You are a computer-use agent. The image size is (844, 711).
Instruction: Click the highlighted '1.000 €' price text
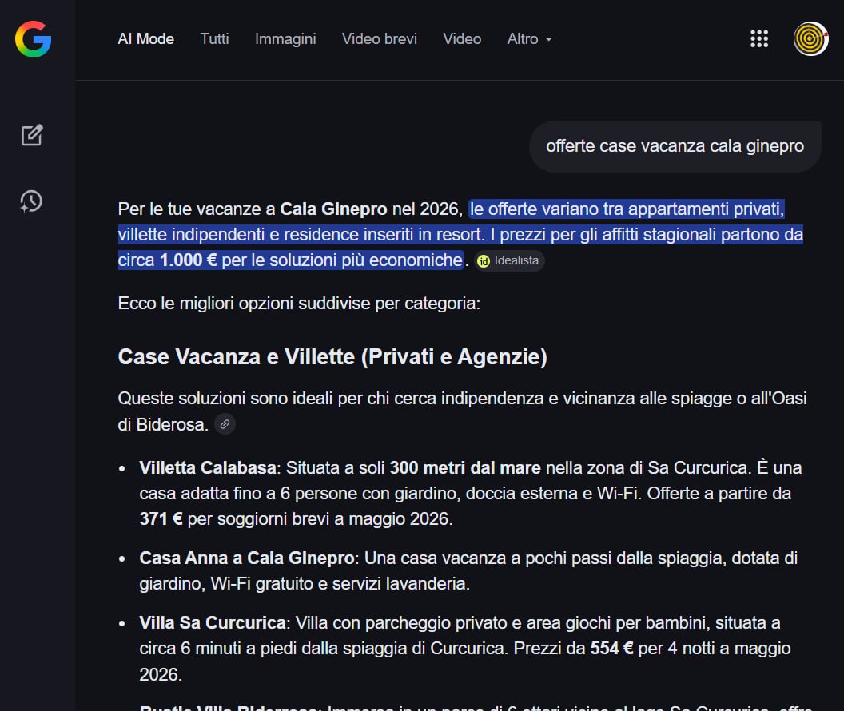(188, 260)
